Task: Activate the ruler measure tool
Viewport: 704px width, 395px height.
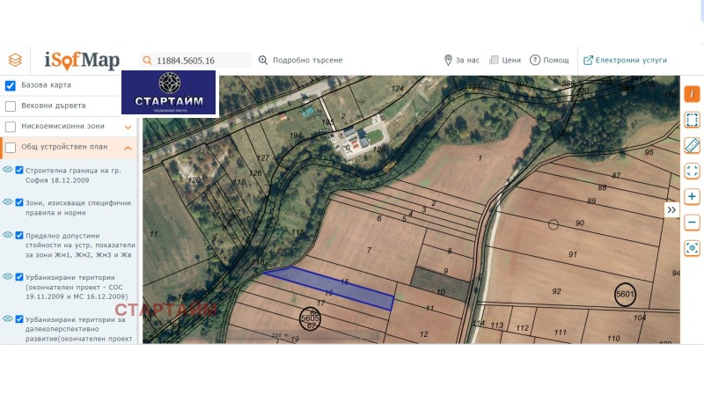Action: [x=692, y=145]
